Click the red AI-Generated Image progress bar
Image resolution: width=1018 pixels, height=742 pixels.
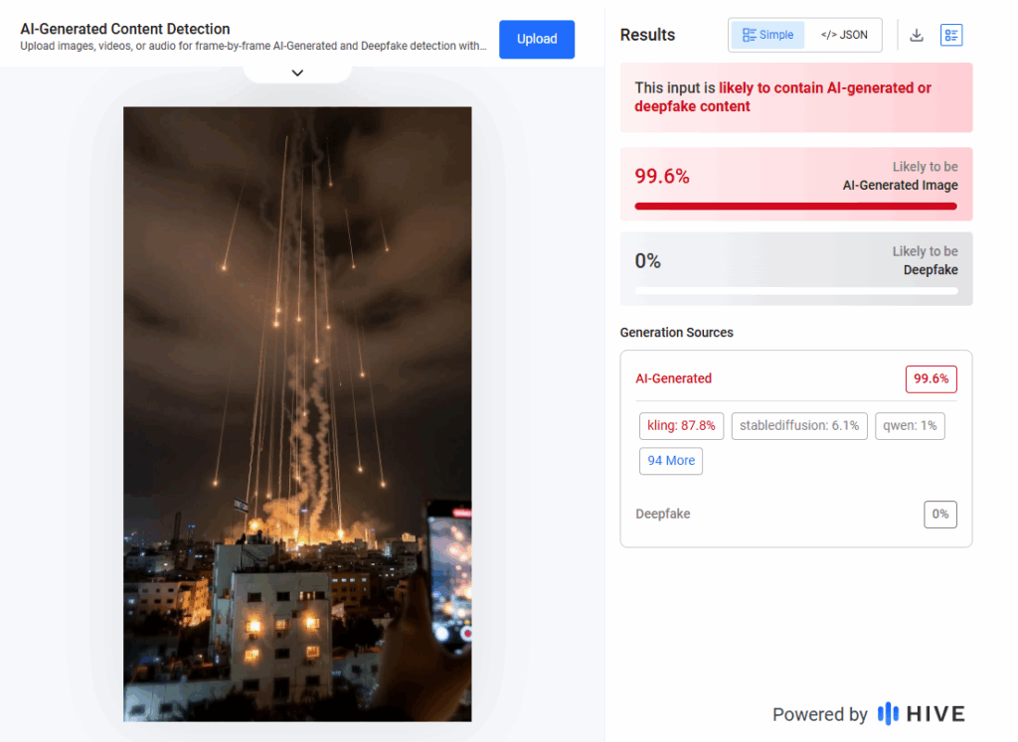(x=795, y=207)
